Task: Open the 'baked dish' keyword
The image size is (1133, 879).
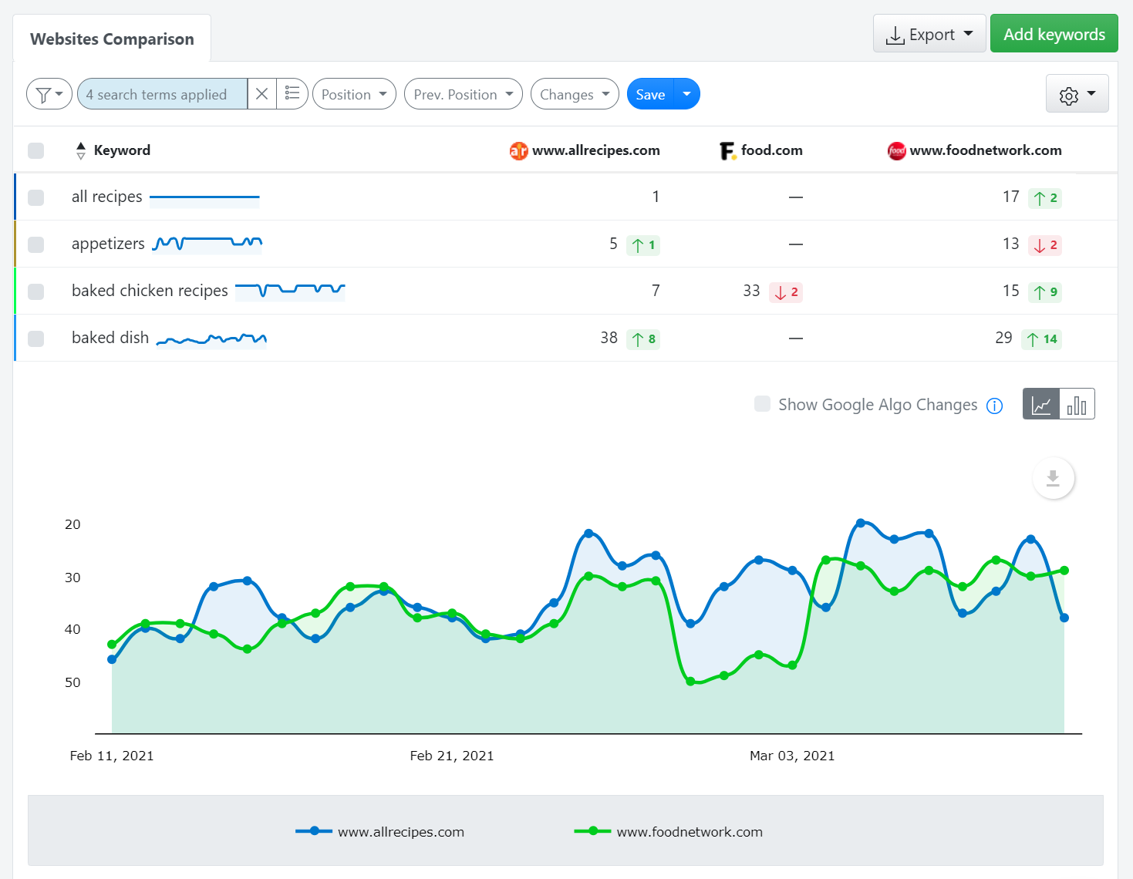Action: coord(110,338)
